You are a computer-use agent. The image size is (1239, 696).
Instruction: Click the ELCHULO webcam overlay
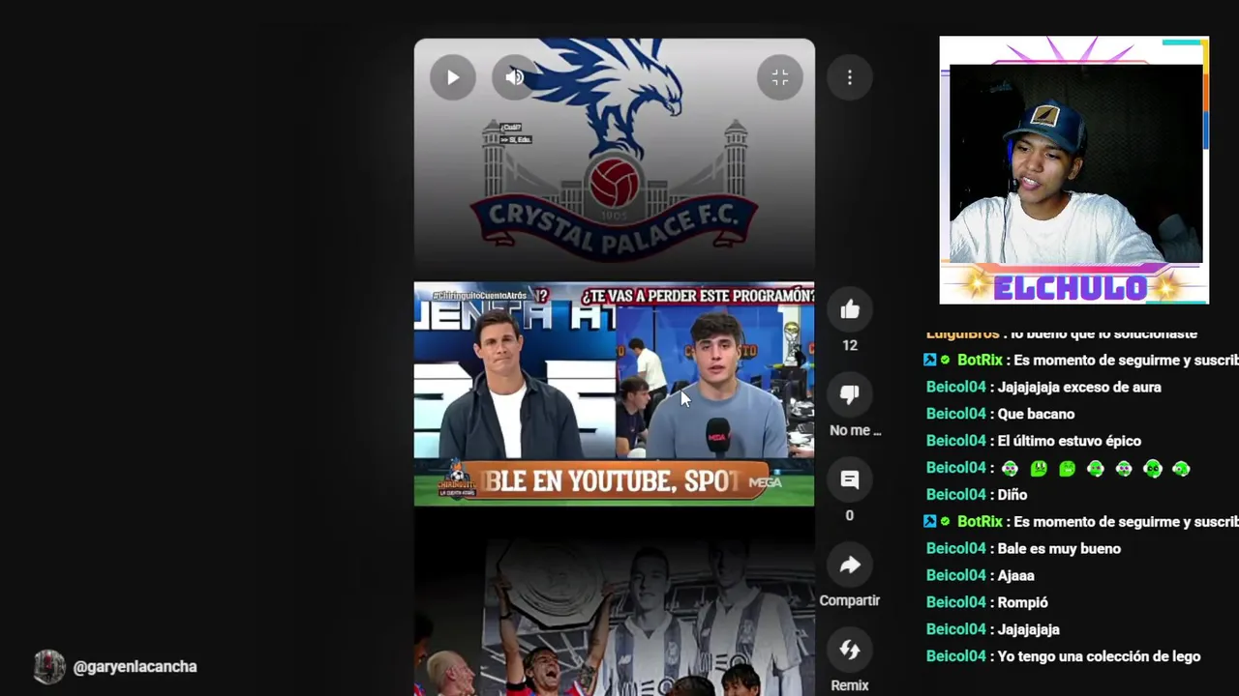coord(1074,171)
